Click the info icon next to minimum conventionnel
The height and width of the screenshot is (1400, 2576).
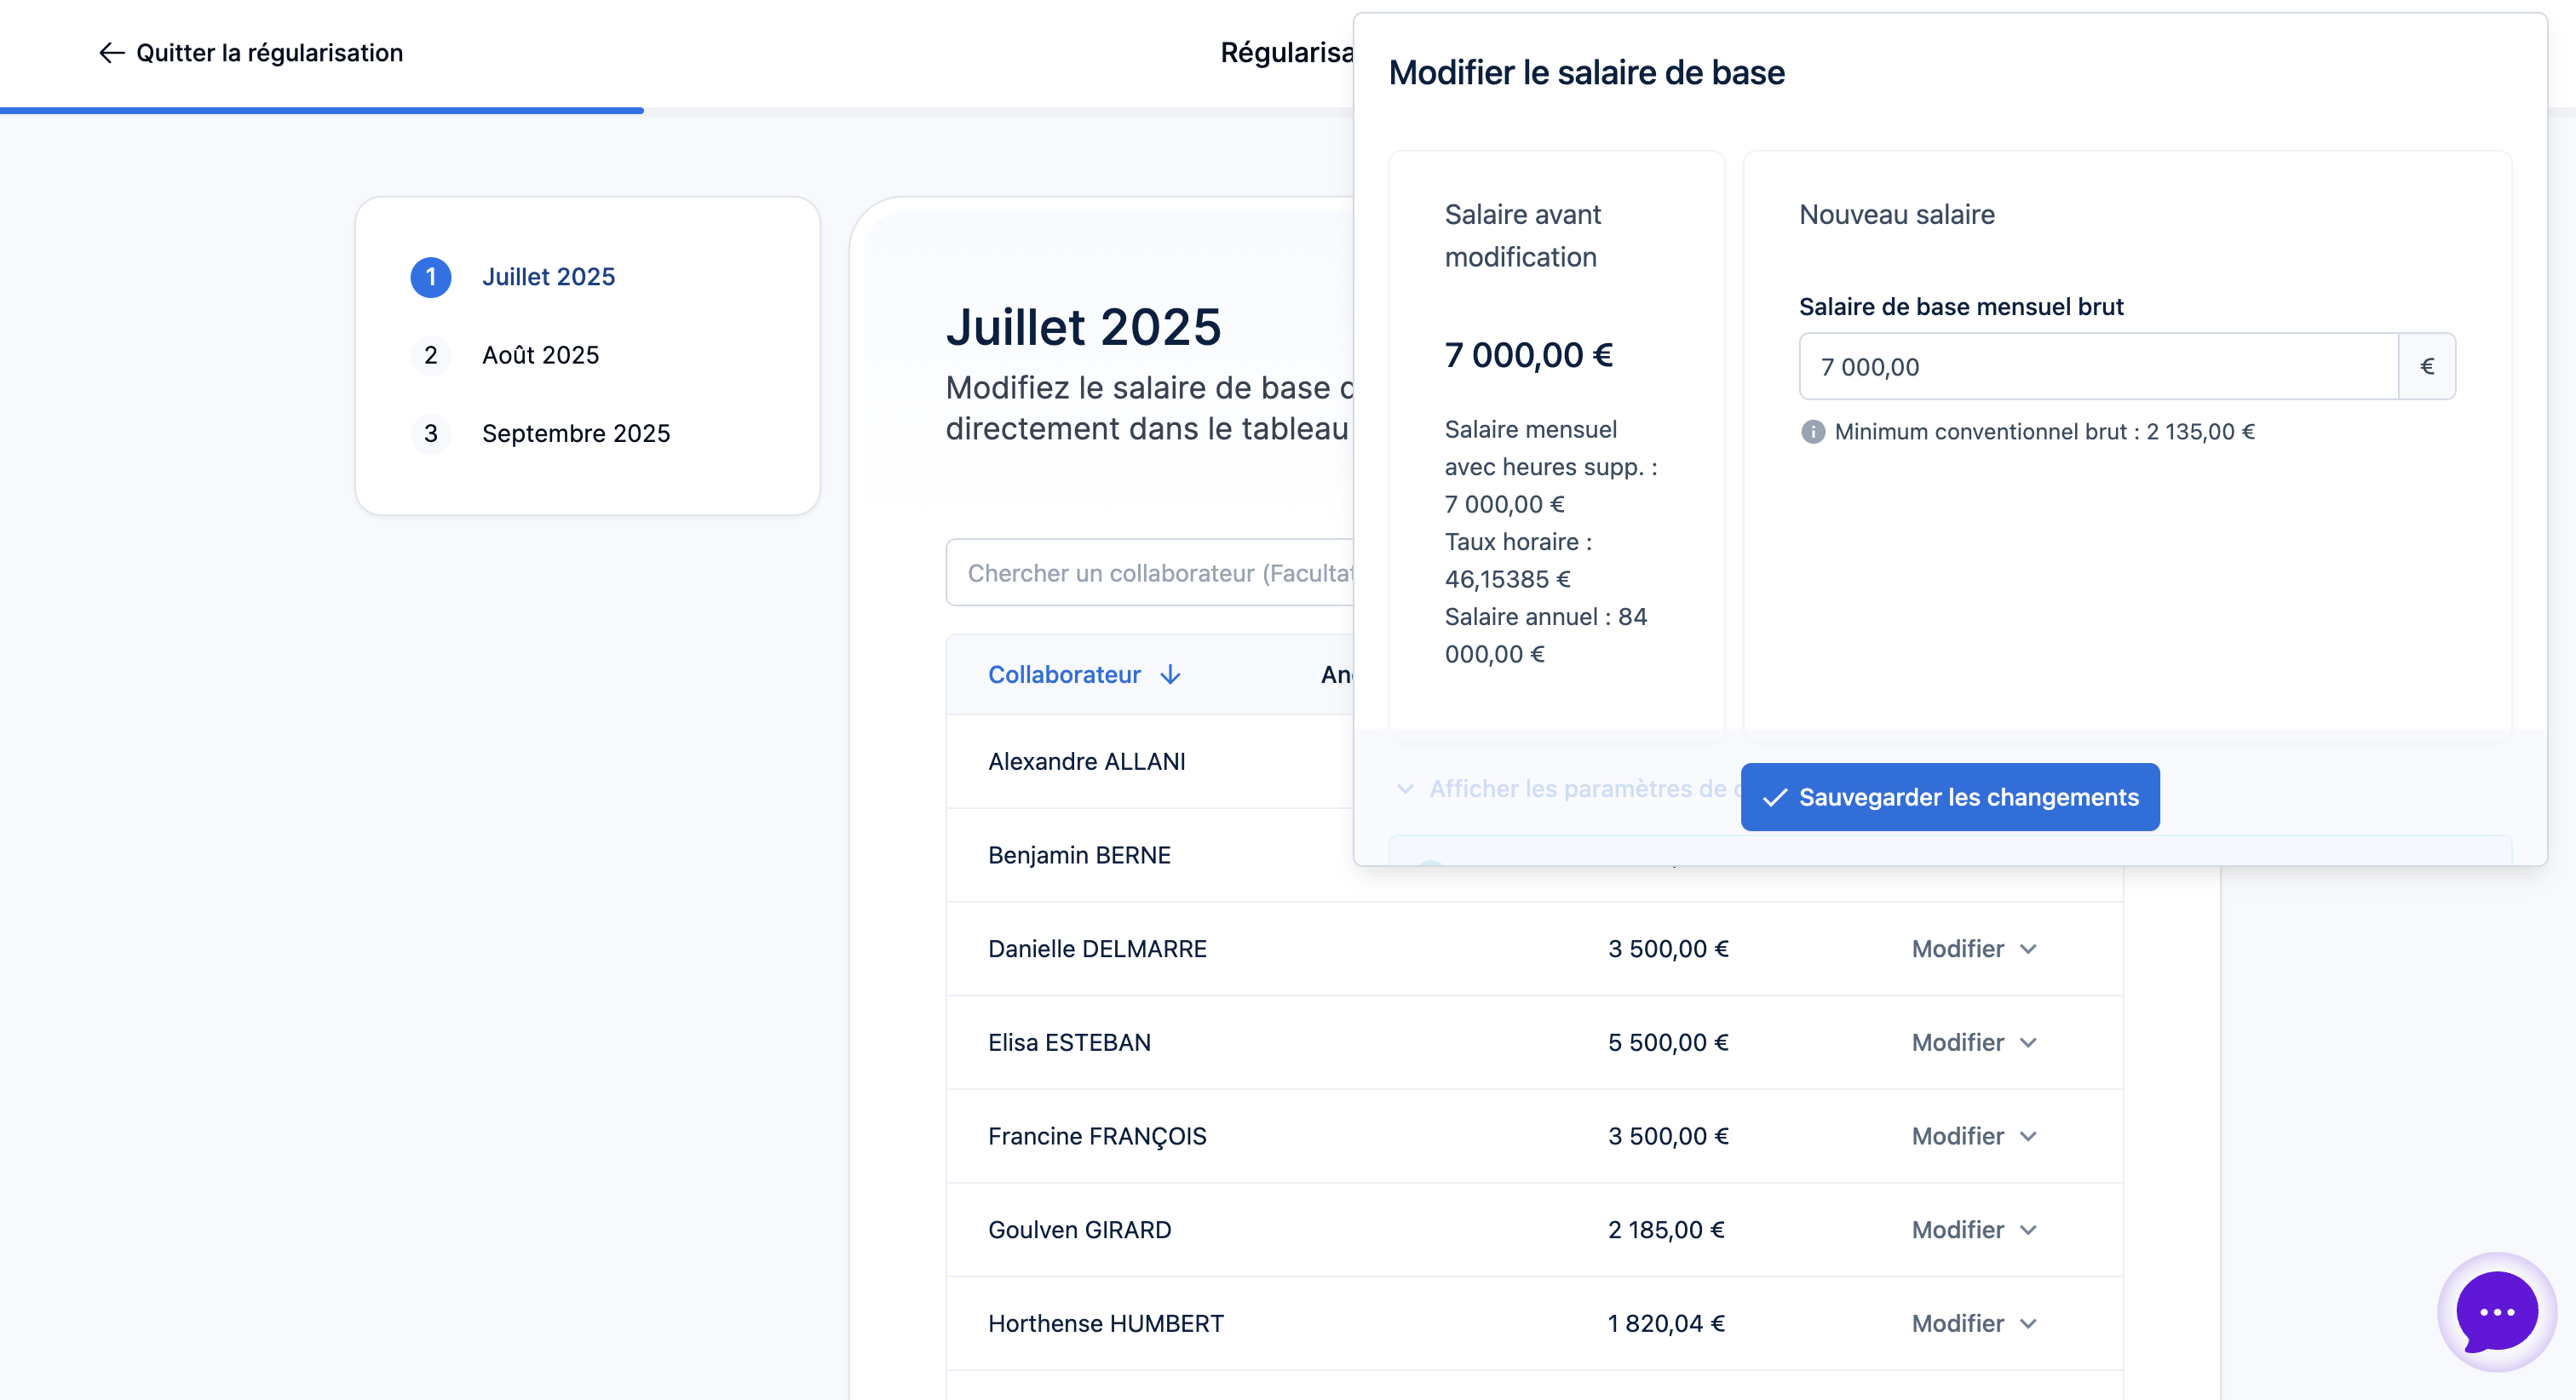pyautogui.click(x=1814, y=432)
